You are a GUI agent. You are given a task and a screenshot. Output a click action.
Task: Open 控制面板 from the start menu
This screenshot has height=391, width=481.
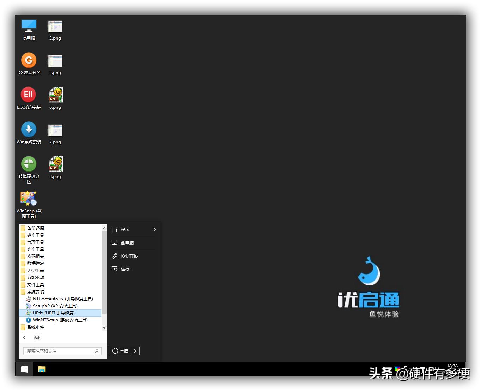pyautogui.click(x=129, y=256)
